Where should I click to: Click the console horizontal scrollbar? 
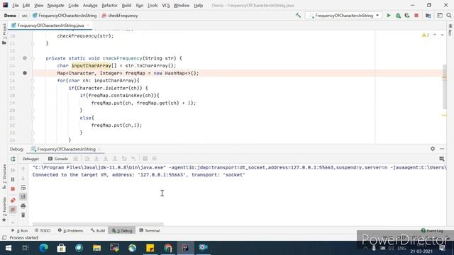(x=98, y=224)
